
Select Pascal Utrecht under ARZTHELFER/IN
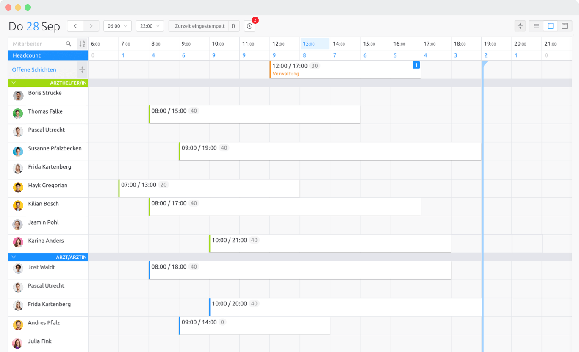[x=47, y=130]
